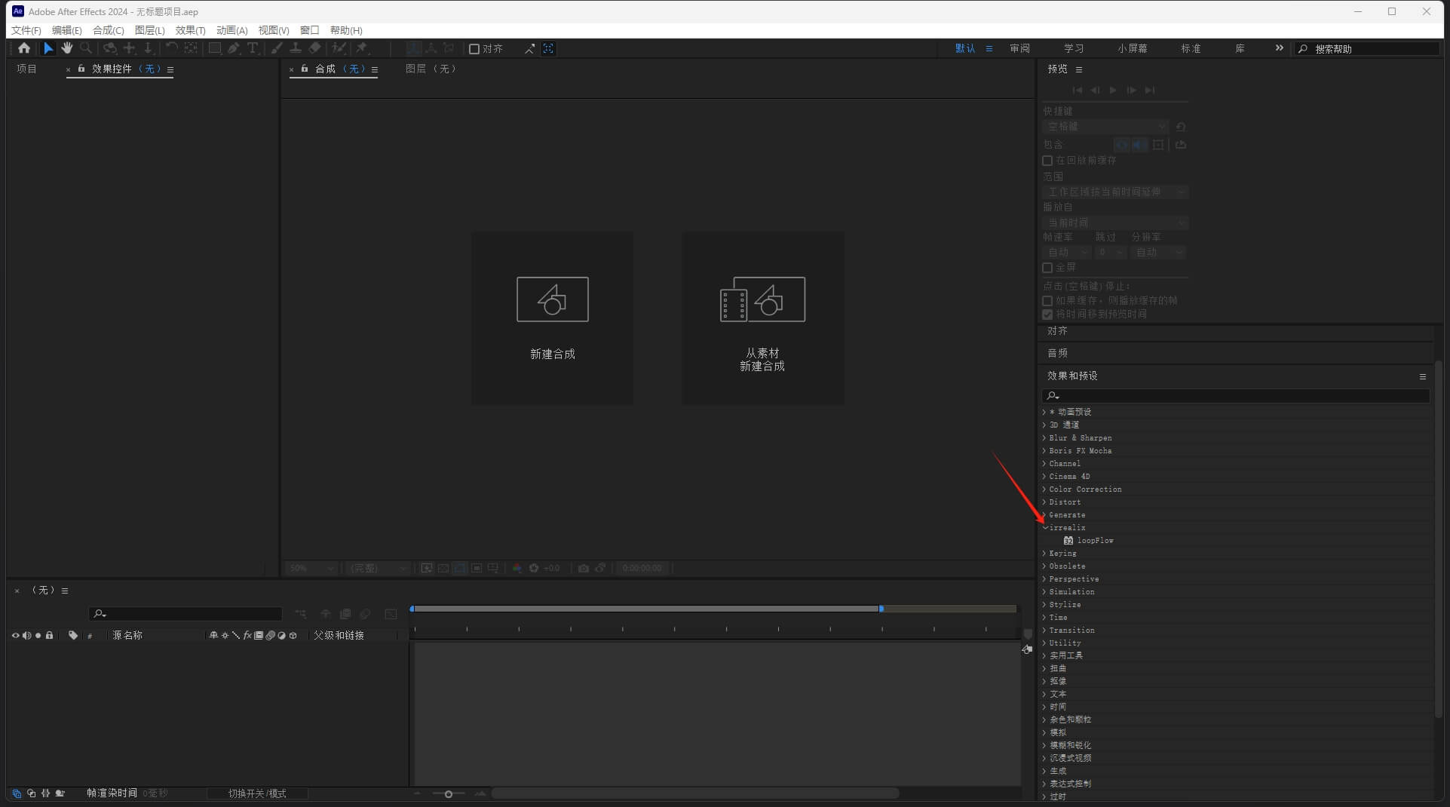Click 从素材新建合成 button
Screen dimensions: 1450x807
[762, 318]
